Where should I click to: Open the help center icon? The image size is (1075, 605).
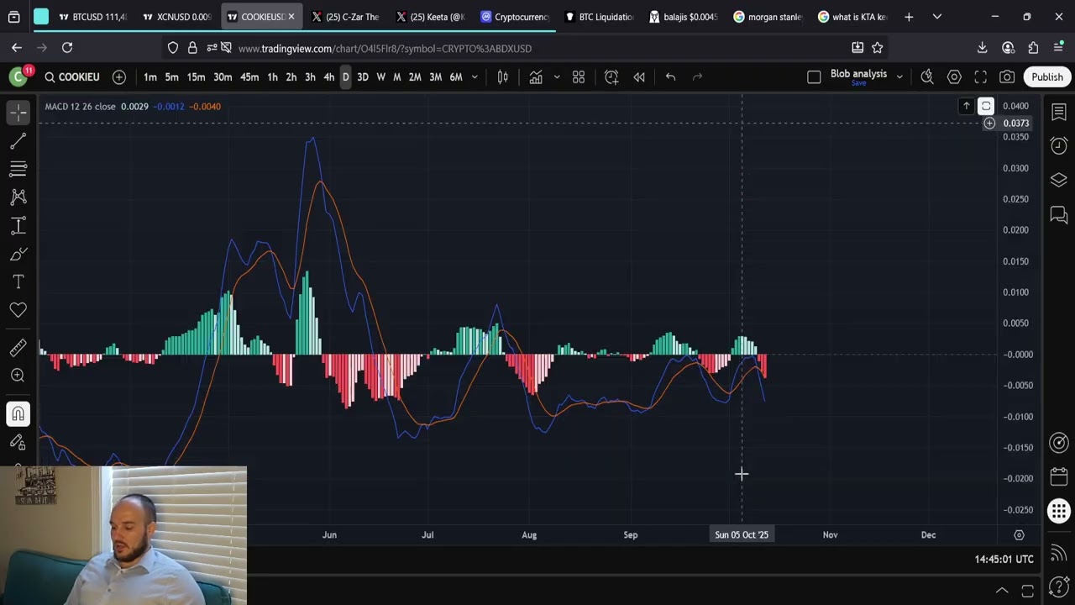[1058, 586]
